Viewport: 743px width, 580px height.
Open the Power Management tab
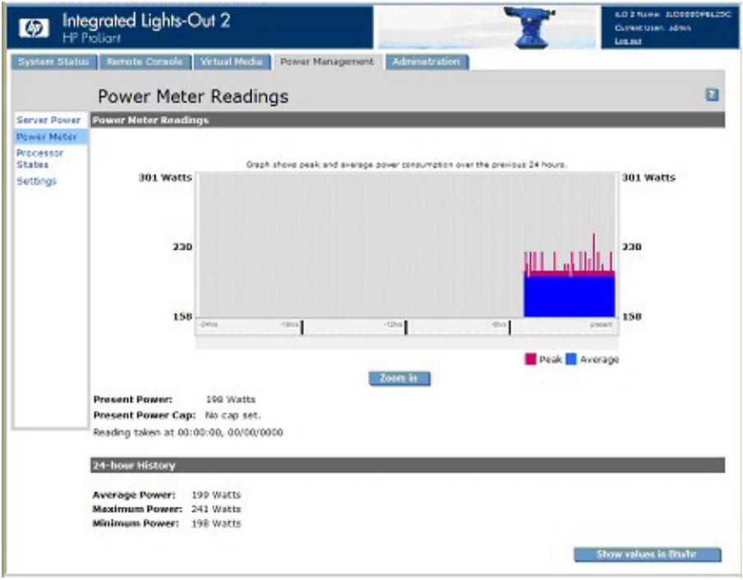click(x=326, y=62)
